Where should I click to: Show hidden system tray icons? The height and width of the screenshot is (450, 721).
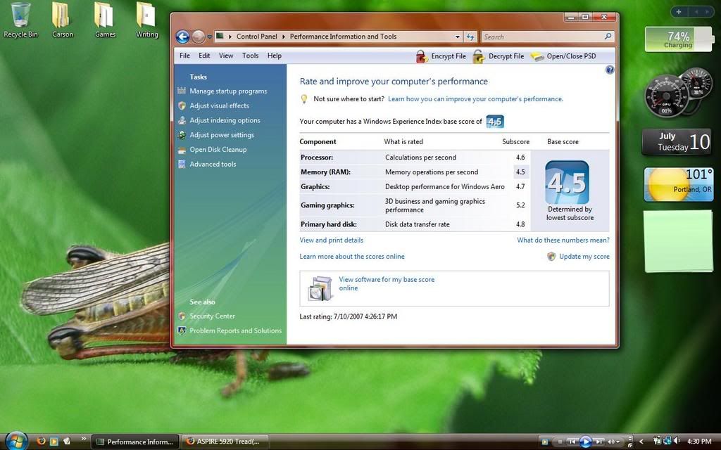point(641,442)
